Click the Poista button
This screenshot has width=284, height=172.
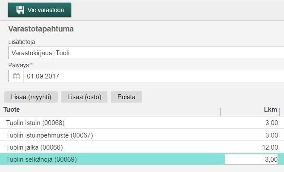pyautogui.click(x=126, y=97)
